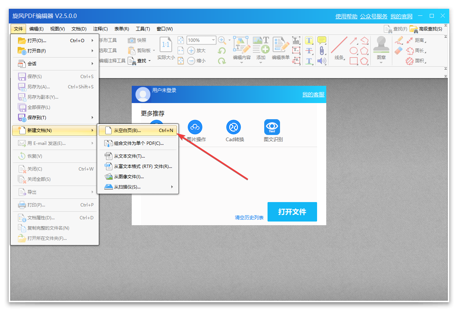The height and width of the screenshot is (311, 458).
Task: Click the Stamp (图章) icon
Action: (381, 45)
